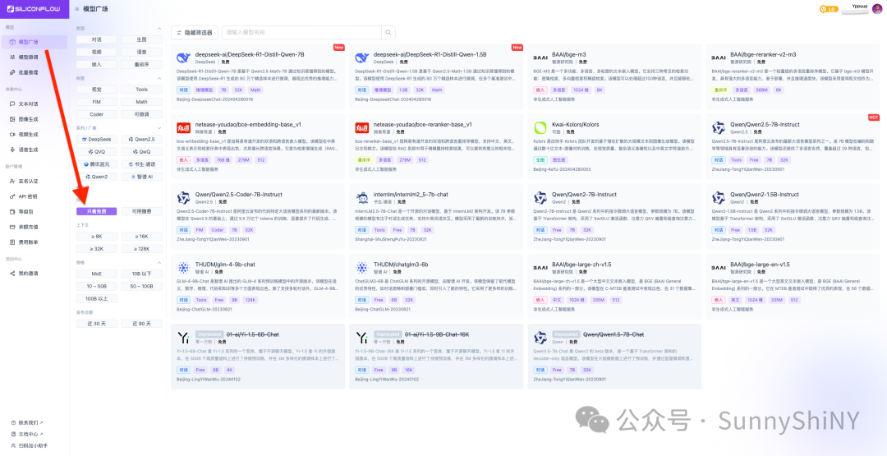The height and width of the screenshot is (456, 887).
Task: Toggle the 生图 type filter
Action: tap(141, 39)
